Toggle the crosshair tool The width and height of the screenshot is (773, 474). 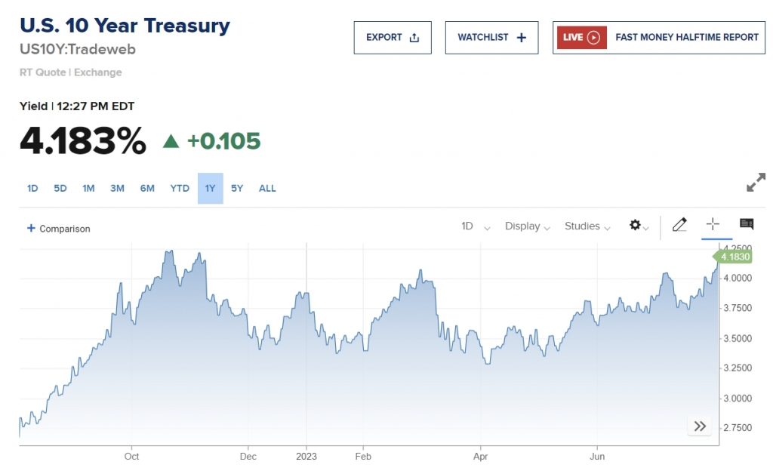(713, 224)
